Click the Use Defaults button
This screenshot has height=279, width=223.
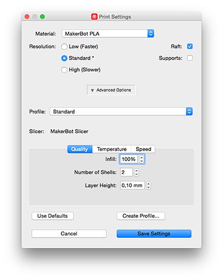click(52, 216)
